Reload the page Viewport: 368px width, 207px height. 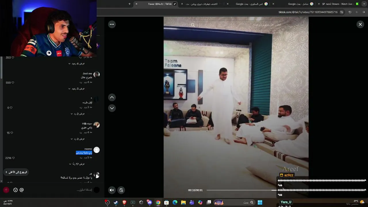pos(350,12)
